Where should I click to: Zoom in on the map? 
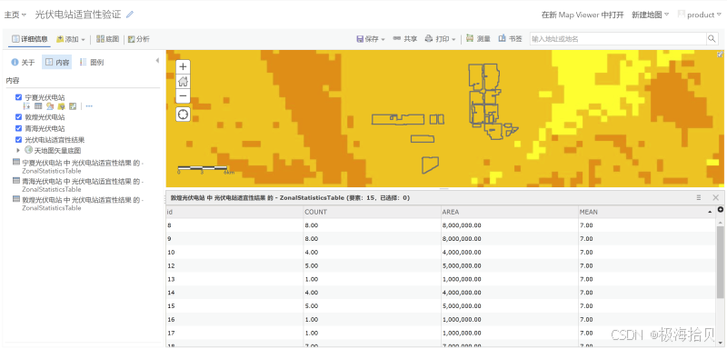184,66
